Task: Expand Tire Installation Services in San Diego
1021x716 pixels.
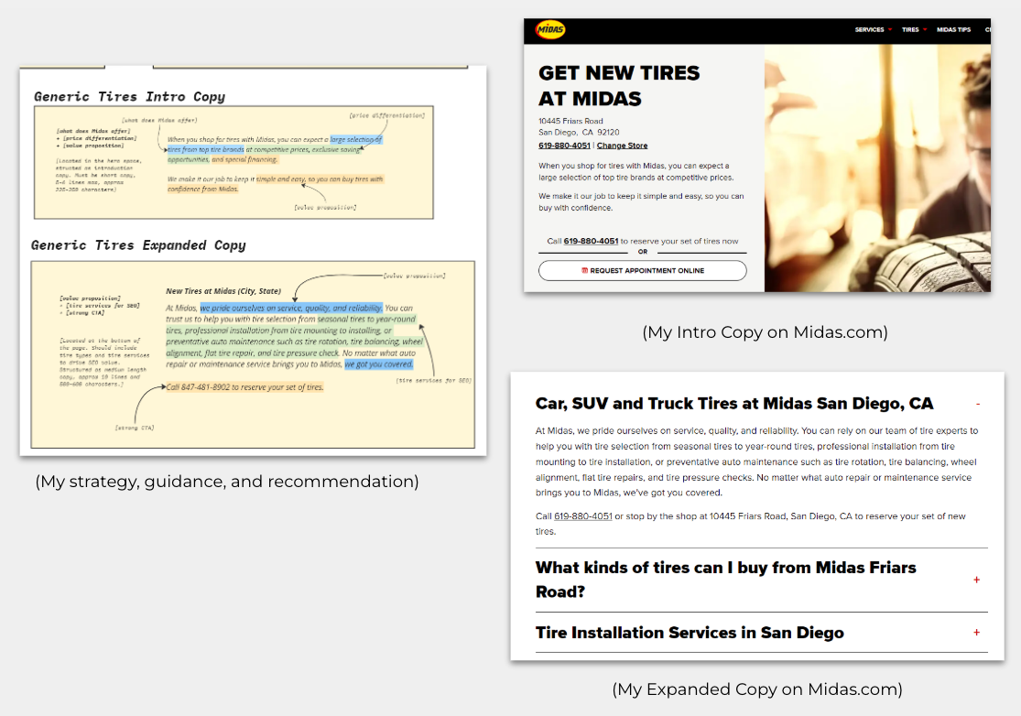Action: (x=977, y=633)
